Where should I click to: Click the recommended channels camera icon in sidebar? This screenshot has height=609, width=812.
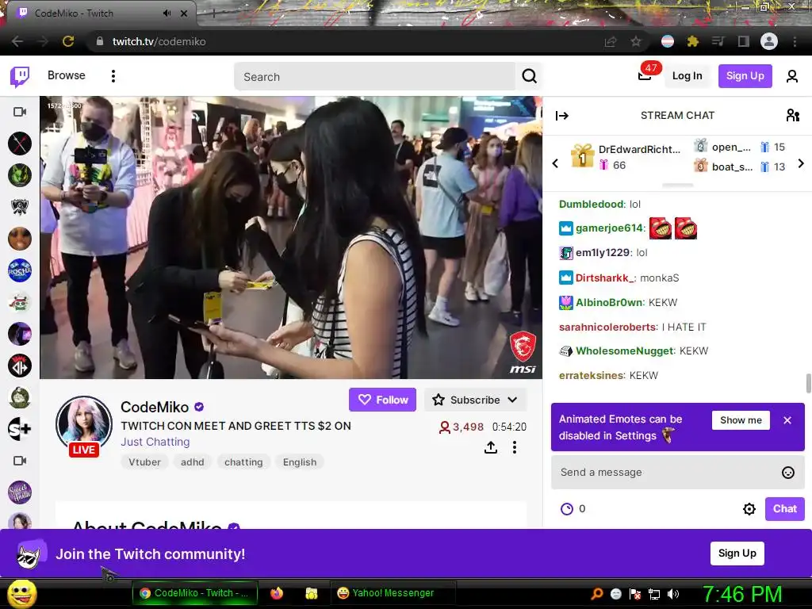pos(20,461)
